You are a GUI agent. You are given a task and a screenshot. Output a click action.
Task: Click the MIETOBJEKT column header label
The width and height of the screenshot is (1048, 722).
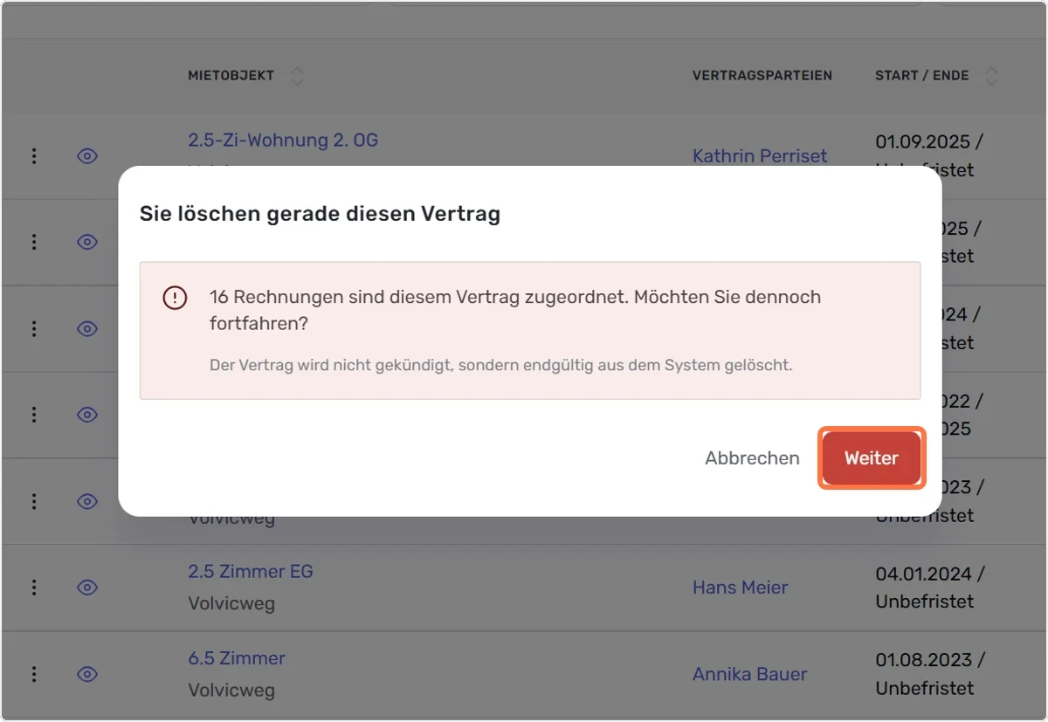point(231,76)
